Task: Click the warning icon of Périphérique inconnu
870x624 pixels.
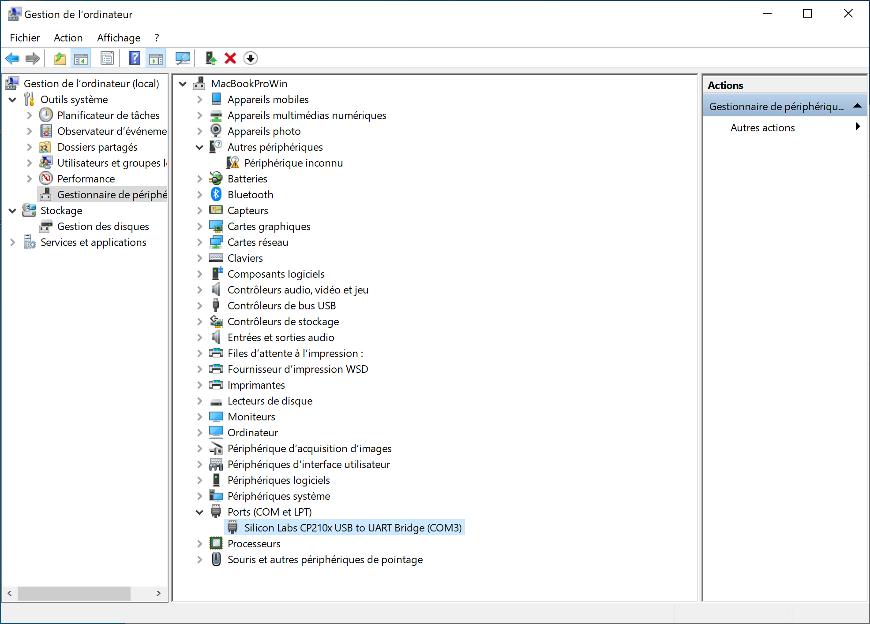Action: pyautogui.click(x=232, y=163)
